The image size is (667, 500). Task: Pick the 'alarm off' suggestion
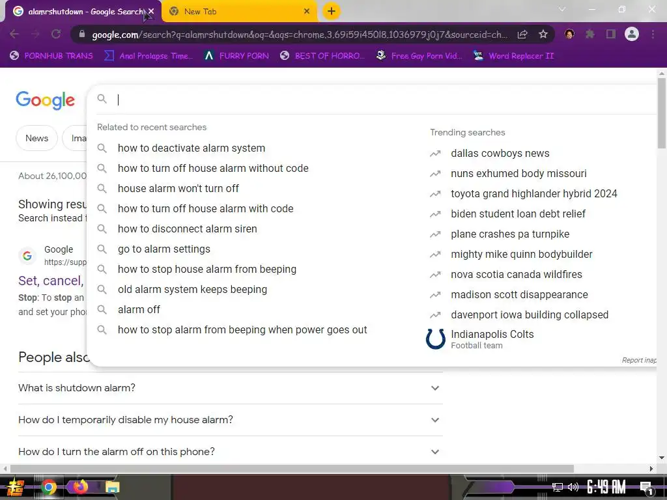[x=139, y=309]
